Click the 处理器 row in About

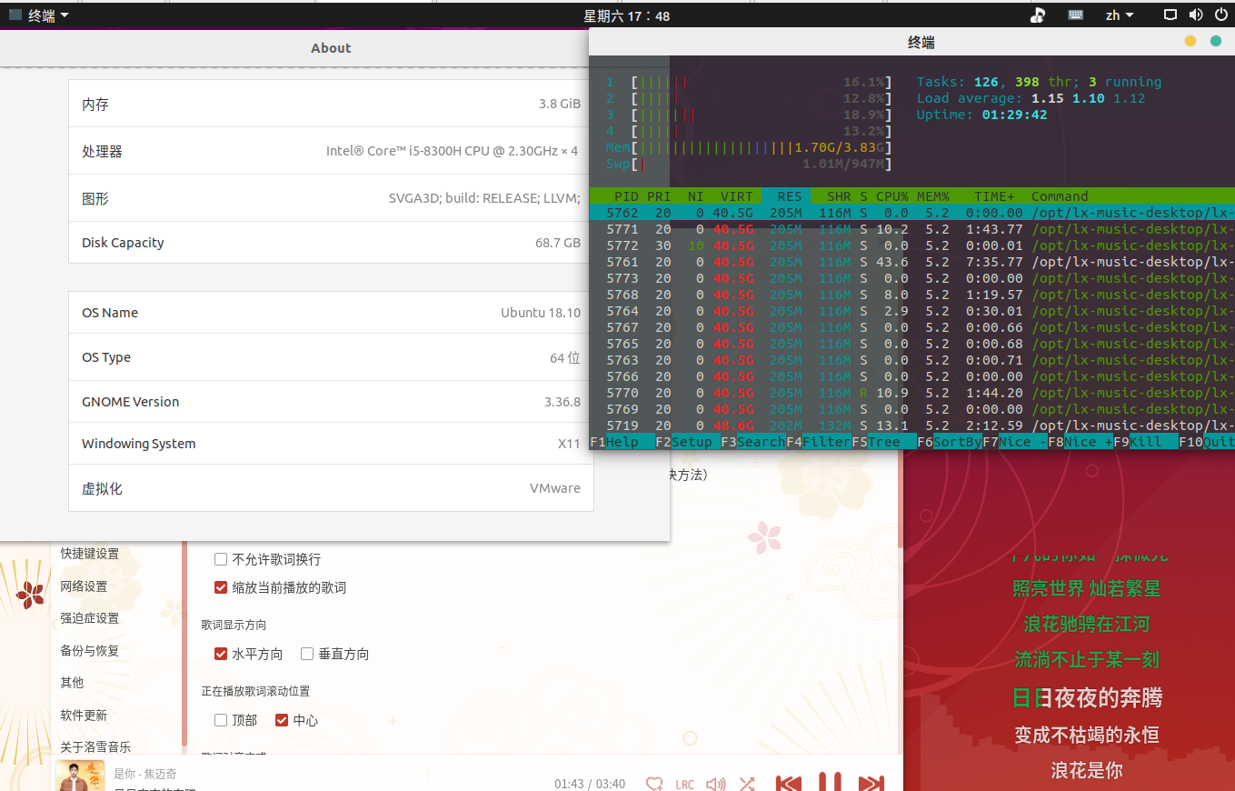tap(331, 151)
